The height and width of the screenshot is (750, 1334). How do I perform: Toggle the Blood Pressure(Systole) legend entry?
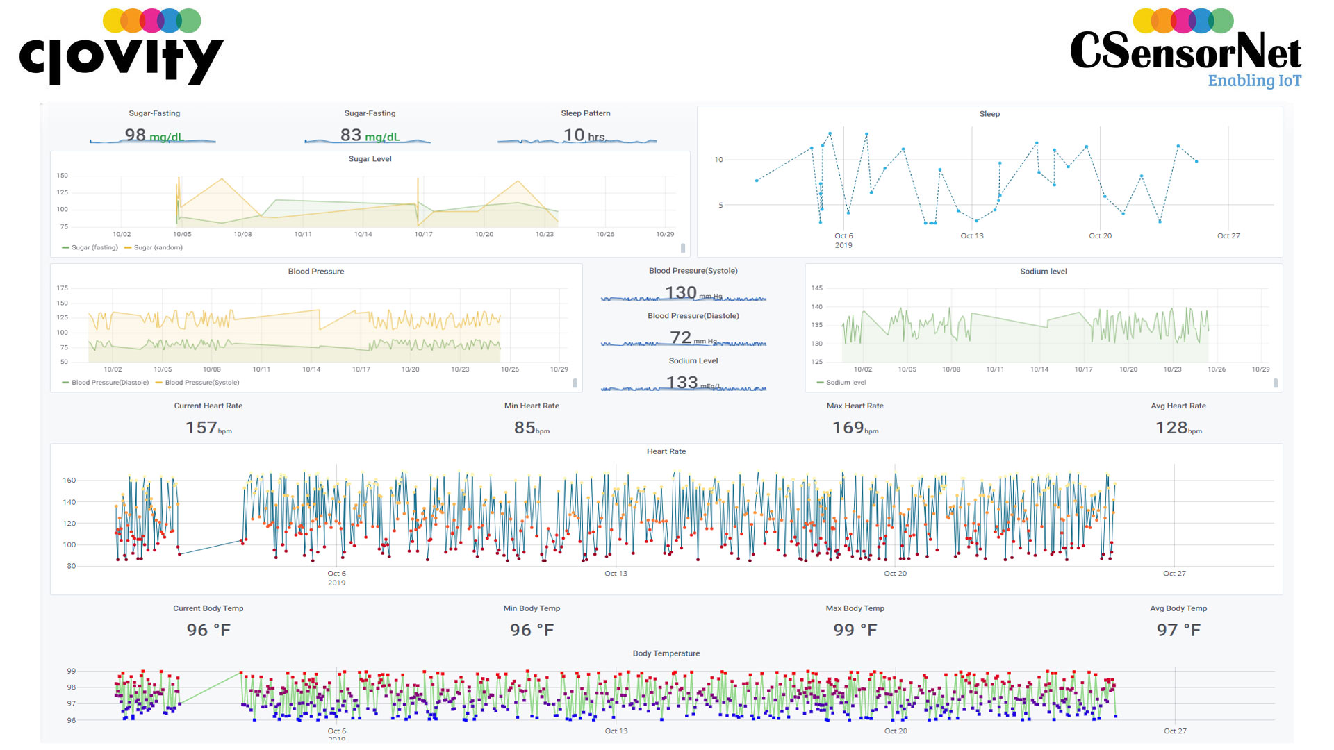197,383
